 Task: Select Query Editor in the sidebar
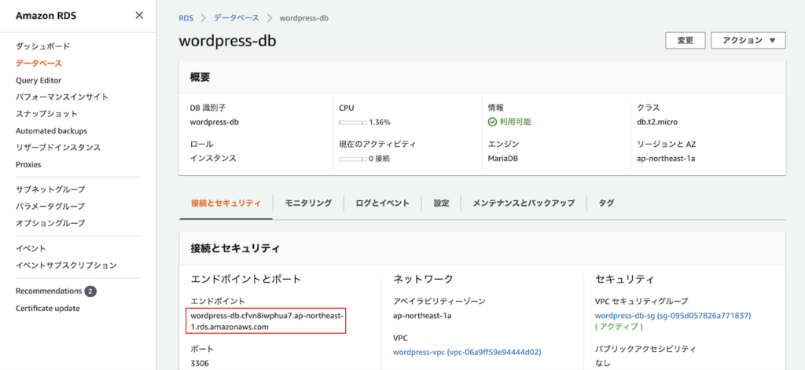39,80
